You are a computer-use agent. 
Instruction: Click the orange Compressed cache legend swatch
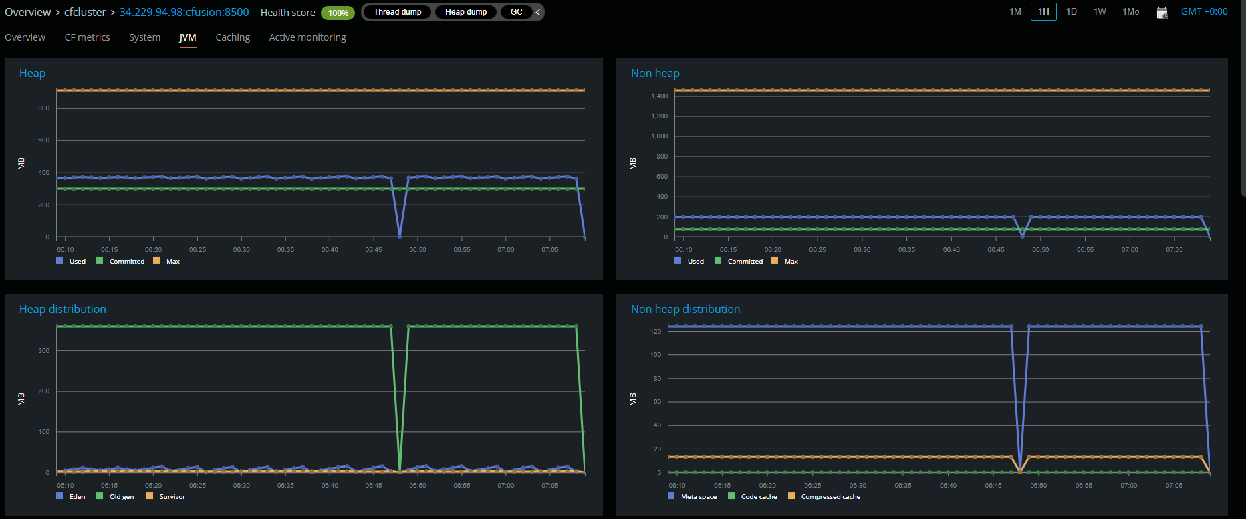791,496
